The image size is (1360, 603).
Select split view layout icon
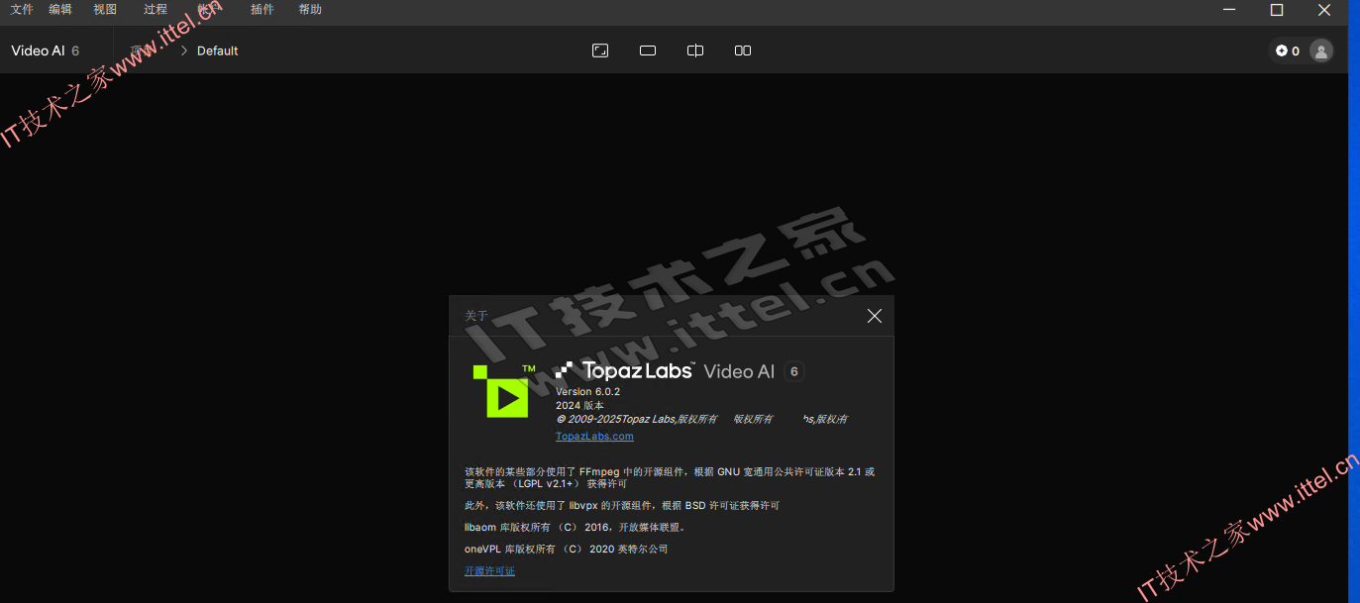pyautogui.click(x=695, y=50)
